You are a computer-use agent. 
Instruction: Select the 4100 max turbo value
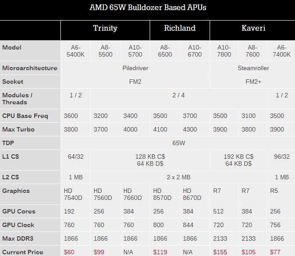point(160,129)
